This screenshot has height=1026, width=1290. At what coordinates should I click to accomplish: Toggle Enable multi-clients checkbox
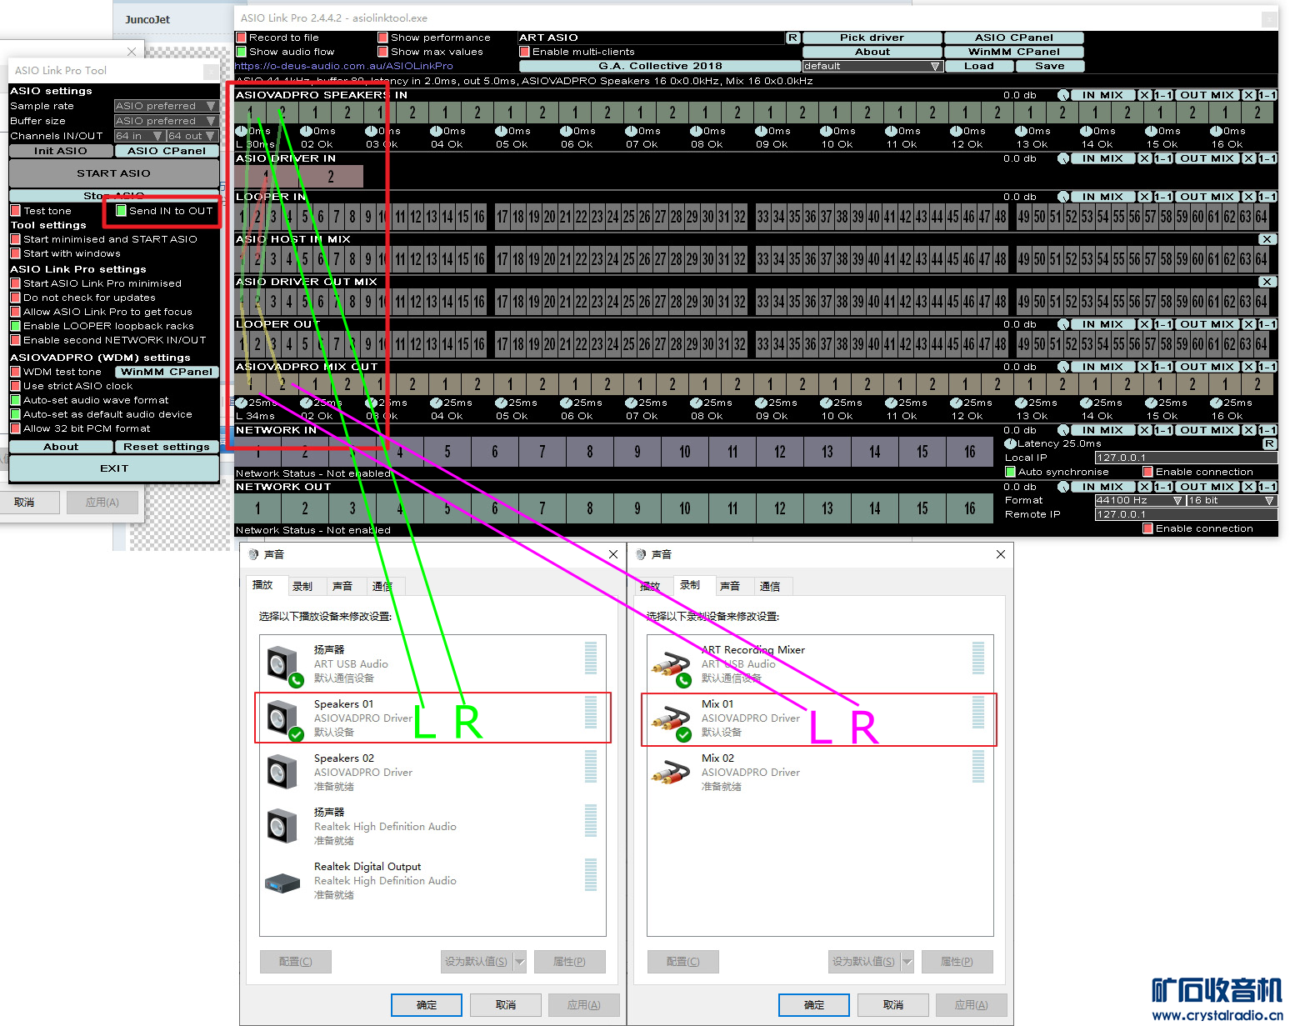(x=524, y=52)
